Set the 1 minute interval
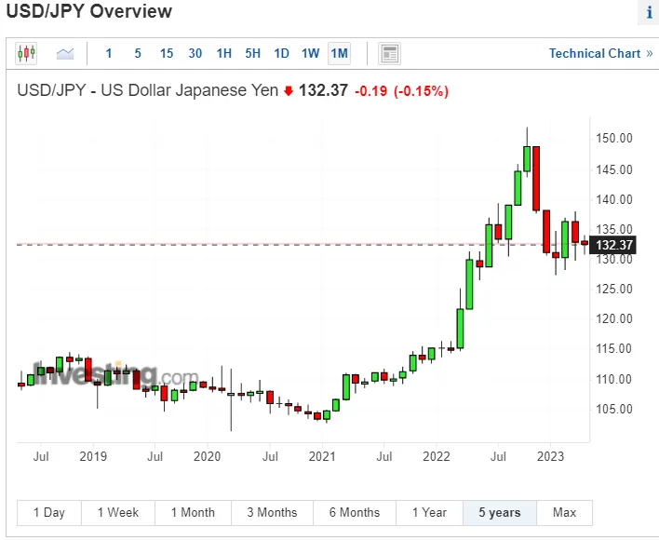 (x=109, y=53)
